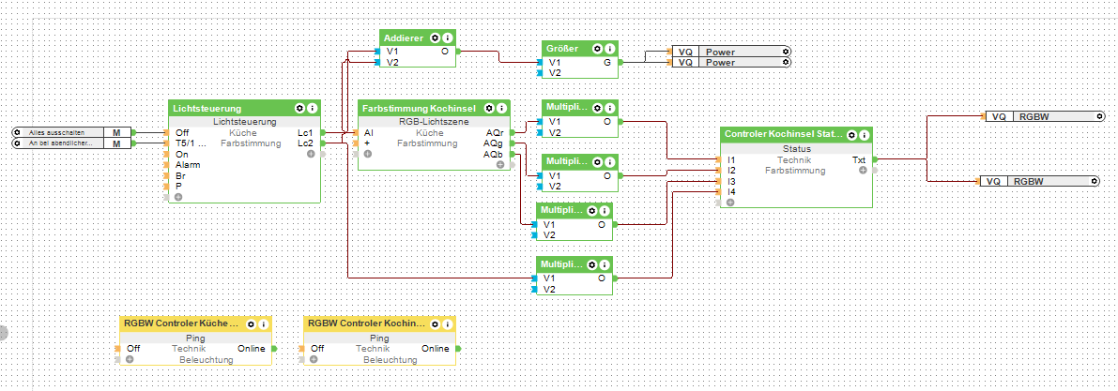Open Controler Kochinsel Status settings gear
The width and height of the screenshot is (1118, 391).
[x=852, y=135]
